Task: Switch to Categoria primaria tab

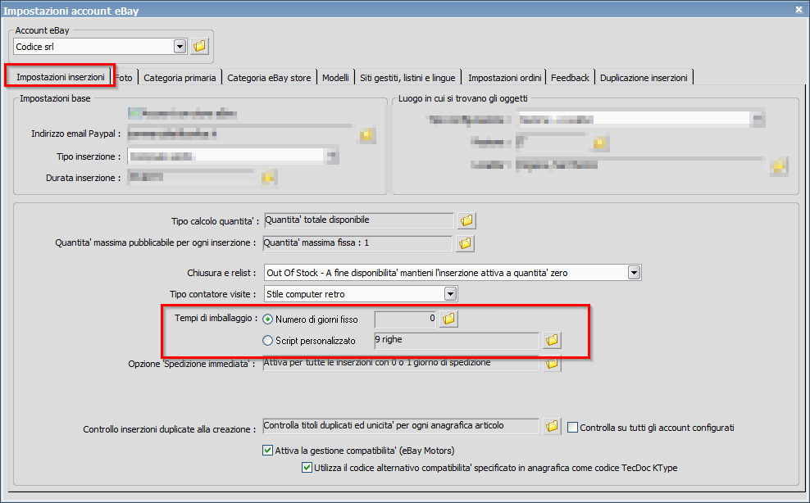Action: pyautogui.click(x=180, y=78)
